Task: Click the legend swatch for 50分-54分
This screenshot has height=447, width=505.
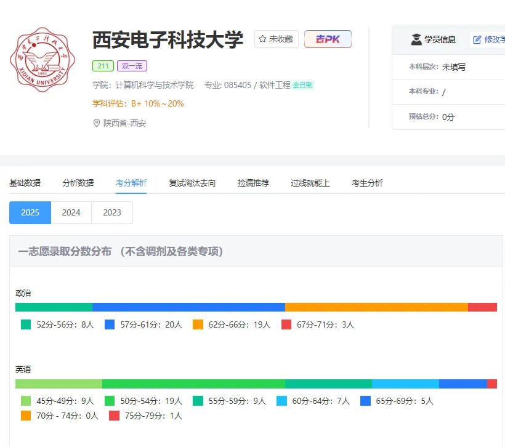Action: coord(110,401)
